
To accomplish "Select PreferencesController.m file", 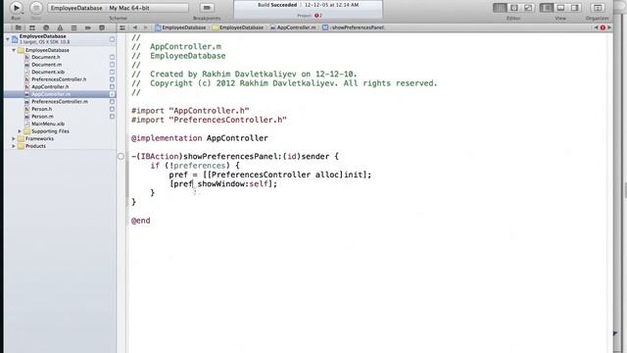I will pyautogui.click(x=60, y=102).
